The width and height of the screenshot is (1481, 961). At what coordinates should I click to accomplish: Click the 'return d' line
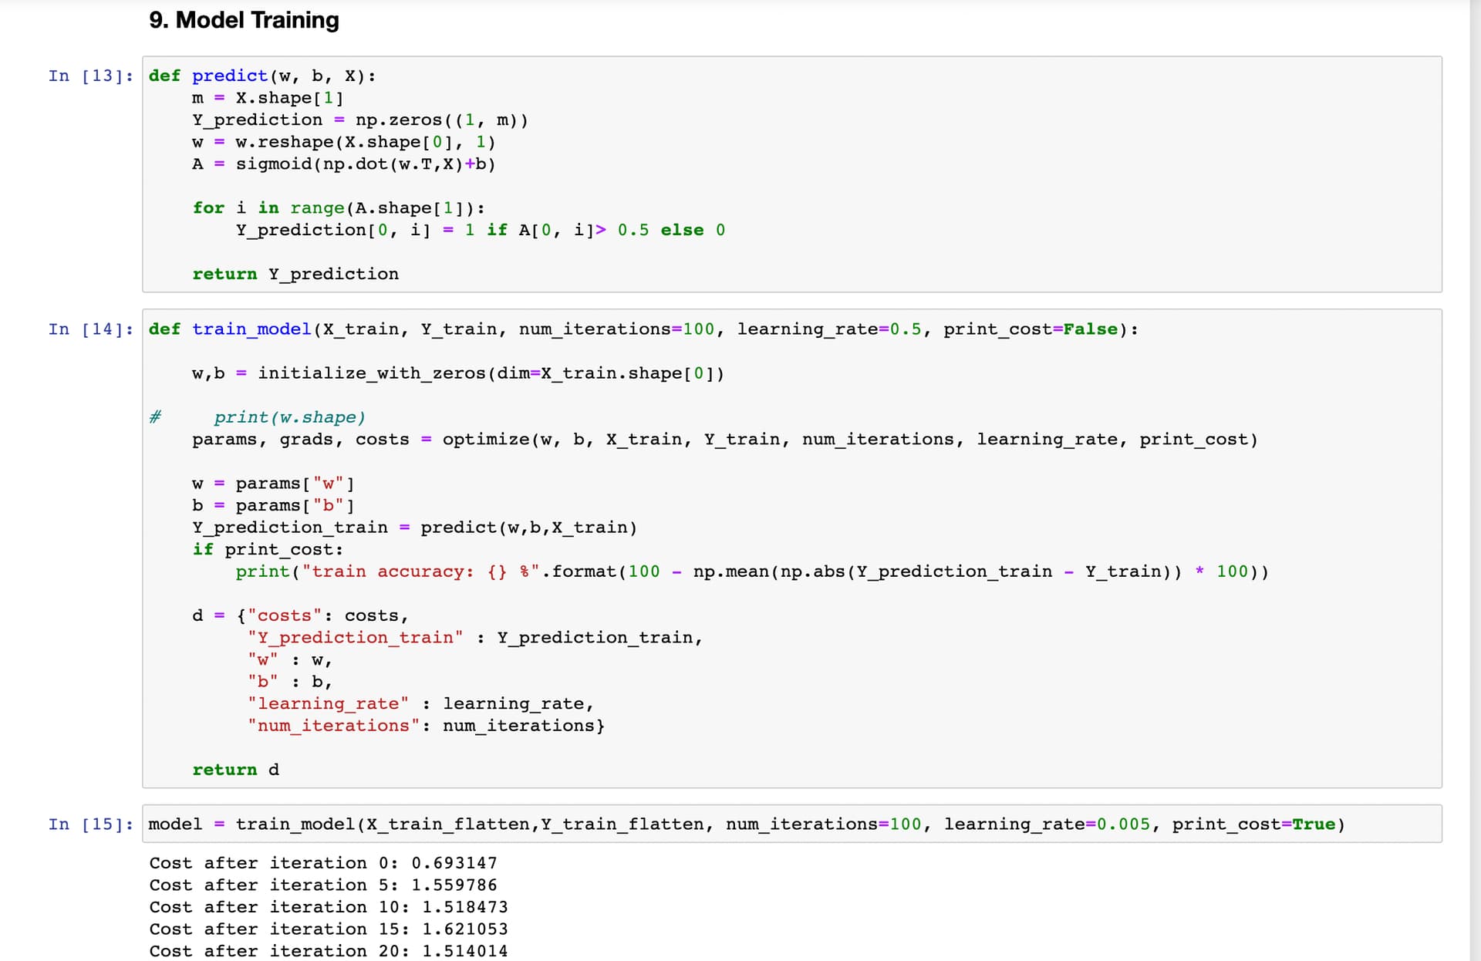235,770
